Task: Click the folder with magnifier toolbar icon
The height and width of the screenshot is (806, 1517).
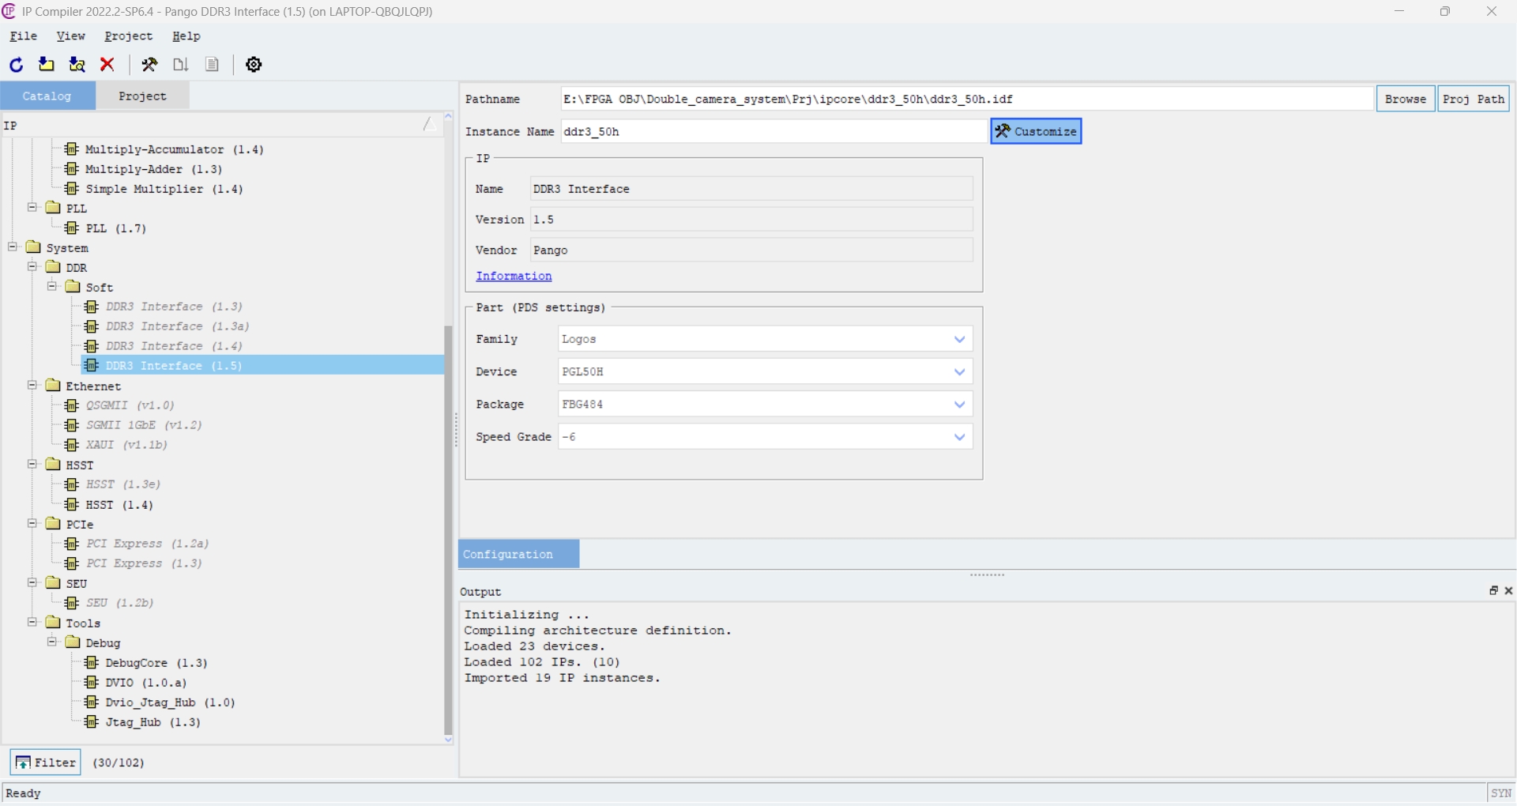Action: tap(77, 65)
